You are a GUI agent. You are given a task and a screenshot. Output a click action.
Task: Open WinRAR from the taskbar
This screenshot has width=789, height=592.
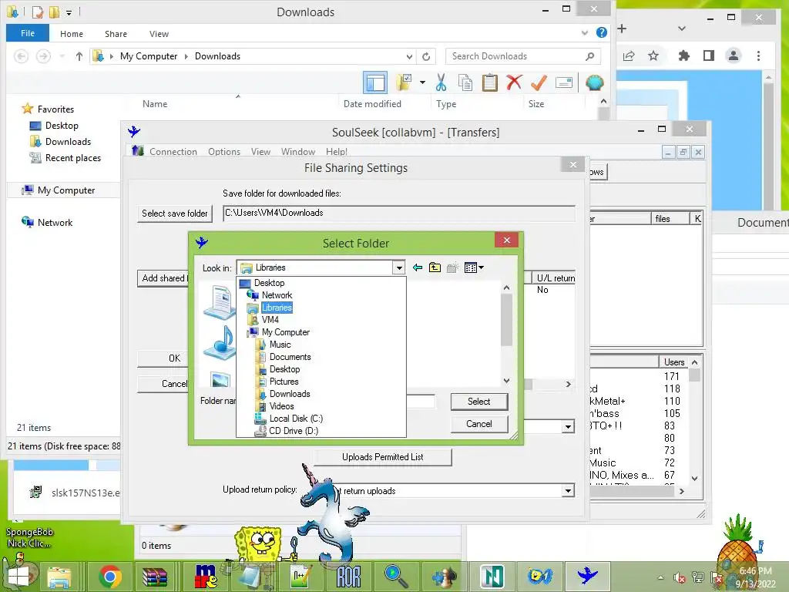(x=155, y=577)
